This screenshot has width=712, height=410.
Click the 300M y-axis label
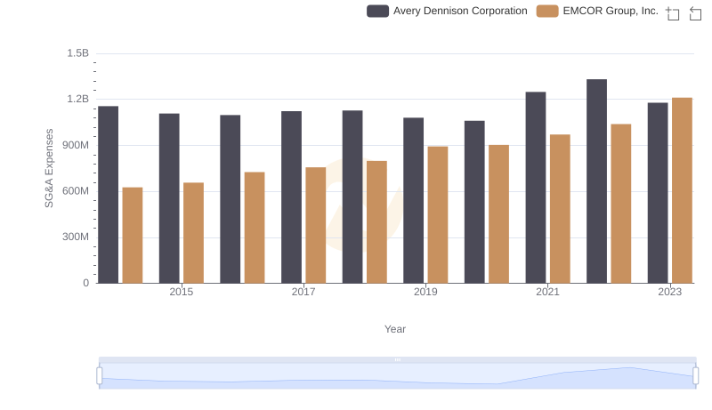76,237
